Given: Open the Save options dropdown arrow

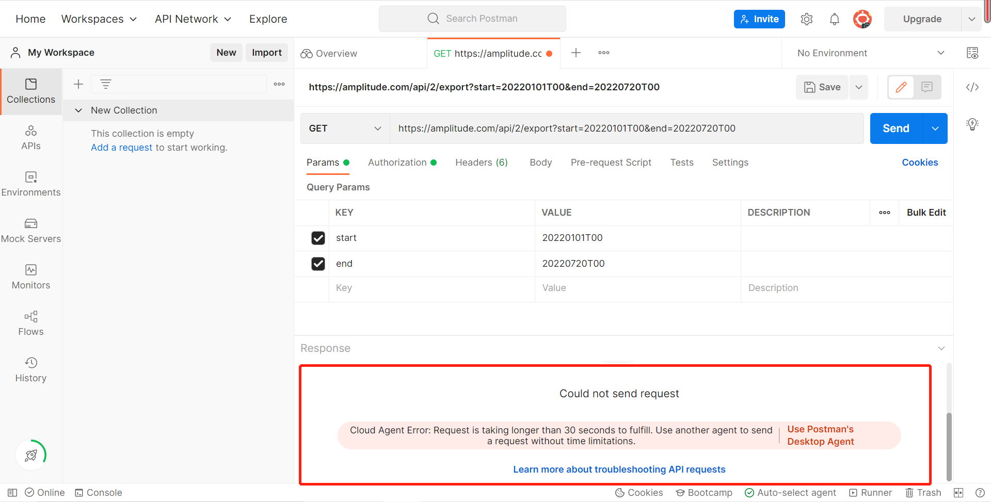Looking at the screenshot, I should point(859,87).
